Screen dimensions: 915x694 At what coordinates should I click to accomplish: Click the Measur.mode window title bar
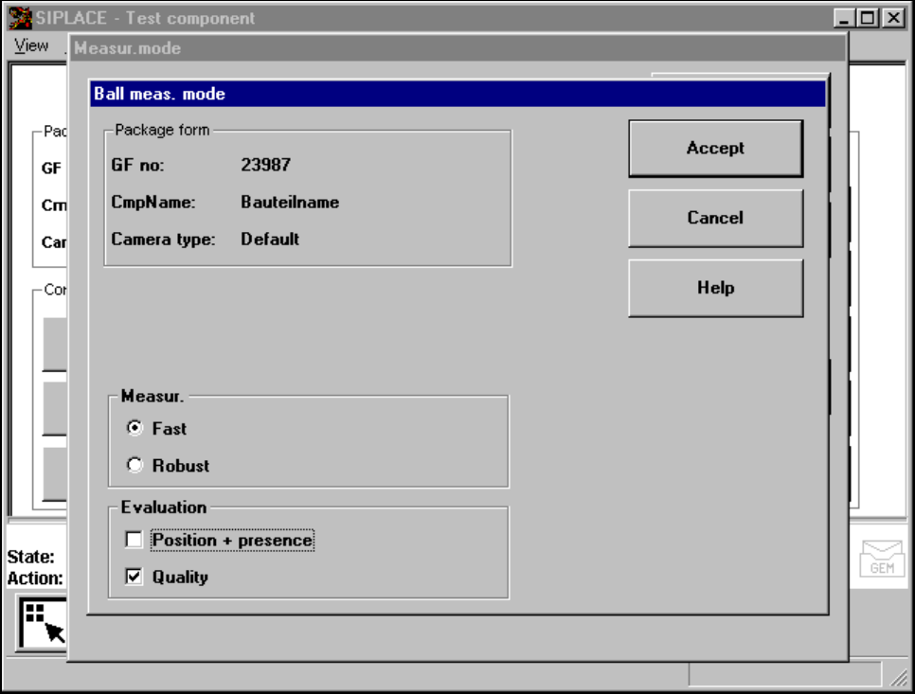tap(457, 48)
